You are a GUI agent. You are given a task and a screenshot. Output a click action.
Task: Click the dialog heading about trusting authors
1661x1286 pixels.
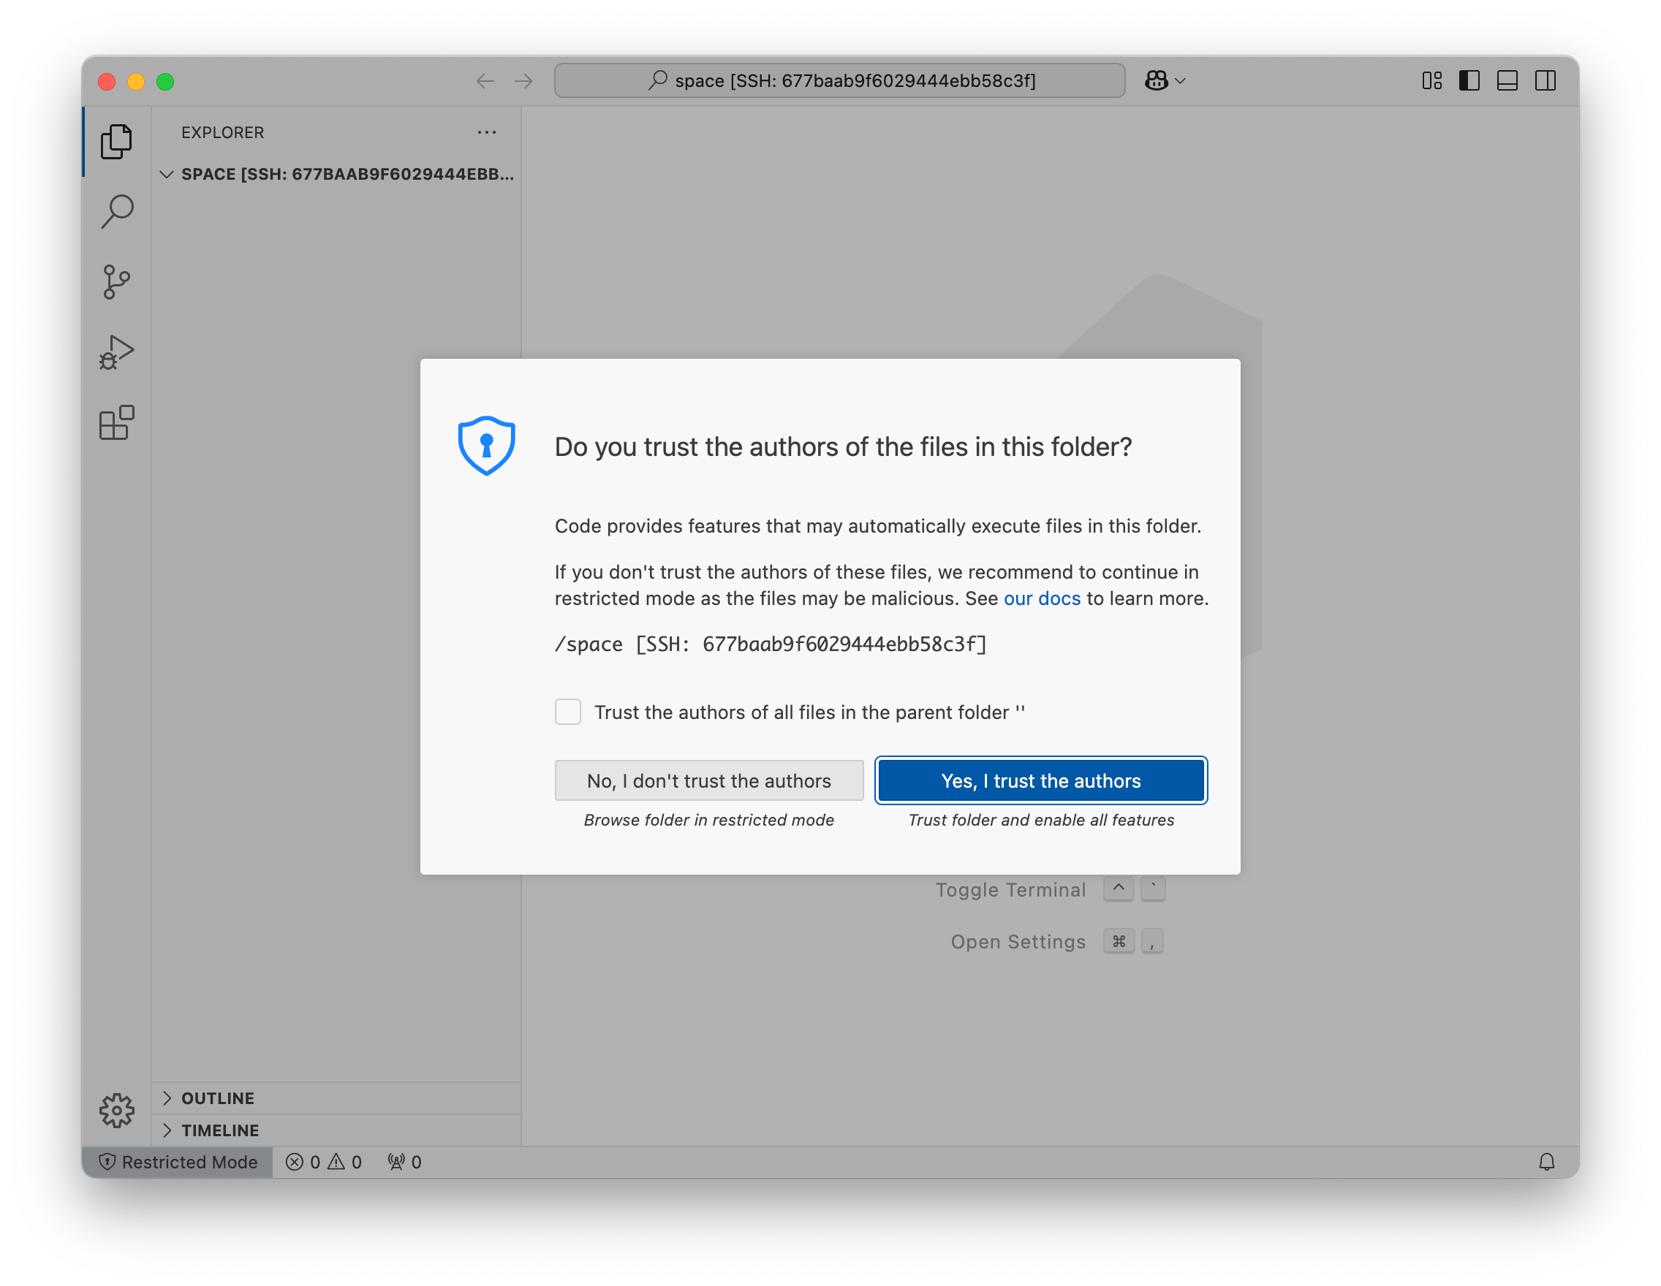click(844, 447)
